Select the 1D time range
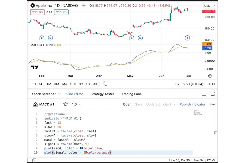245x163 pixels. pyautogui.click(x=34, y=84)
